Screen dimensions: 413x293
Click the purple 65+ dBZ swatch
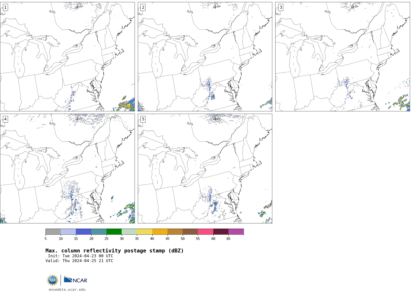tap(236, 232)
